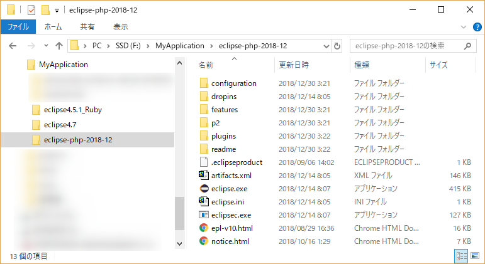Click the configuration folder icon
Image resolution: width=485 pixels, height=264 pixels.
click(x=204, y=83)
